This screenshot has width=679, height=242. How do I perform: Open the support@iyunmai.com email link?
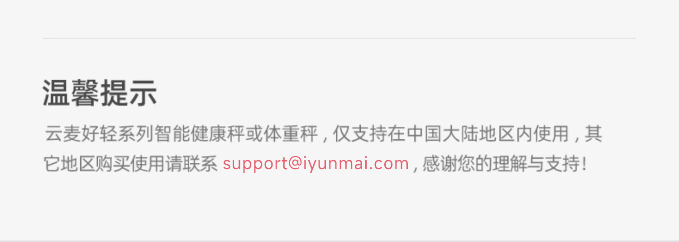316,164
